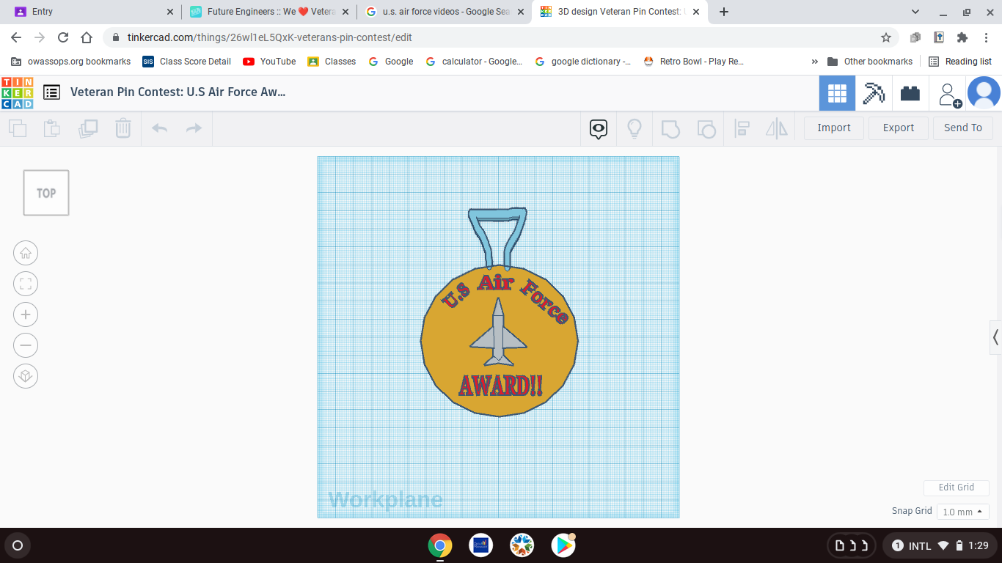Open owassops.org bookmarks bookmark
The image size is (1002, 563).
click(x=71, y=62)
